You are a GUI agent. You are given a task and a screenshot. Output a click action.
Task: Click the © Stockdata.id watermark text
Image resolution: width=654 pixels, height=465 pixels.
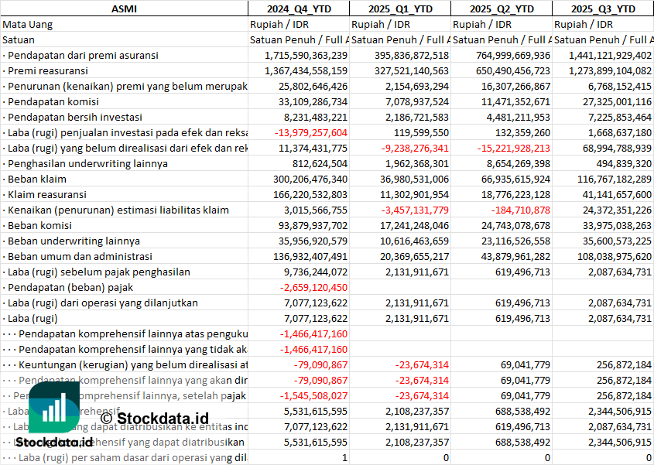tap(154, 419)
